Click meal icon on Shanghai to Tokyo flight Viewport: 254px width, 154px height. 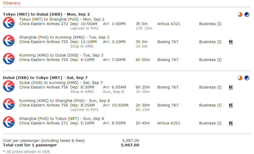coord(231,124)
